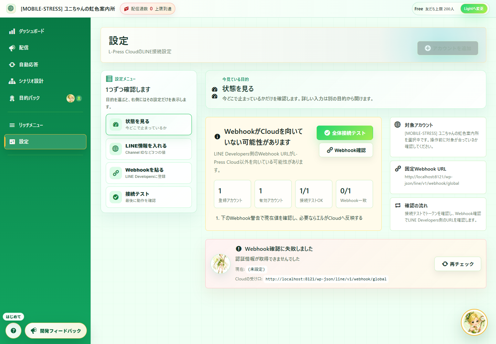Click the link icon in 固定Webhook URL card
Screen dimensions: 496x344
pyautogui.click(x=398, y=169)
